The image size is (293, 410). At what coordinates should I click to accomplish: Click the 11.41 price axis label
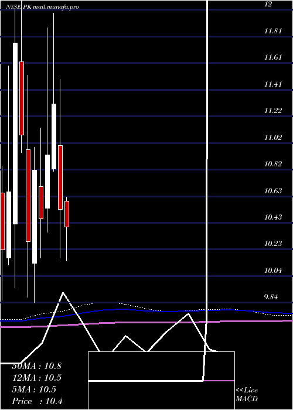[273, 84]
